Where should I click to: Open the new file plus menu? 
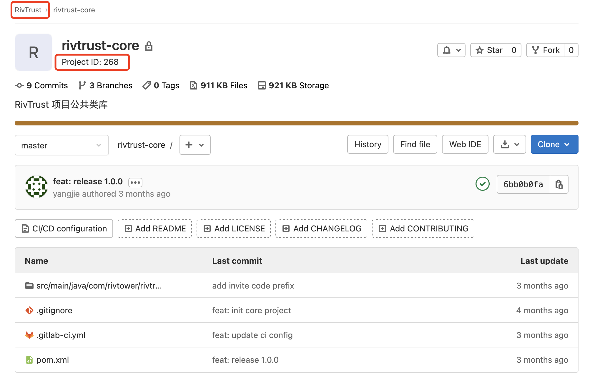[195, 145]
